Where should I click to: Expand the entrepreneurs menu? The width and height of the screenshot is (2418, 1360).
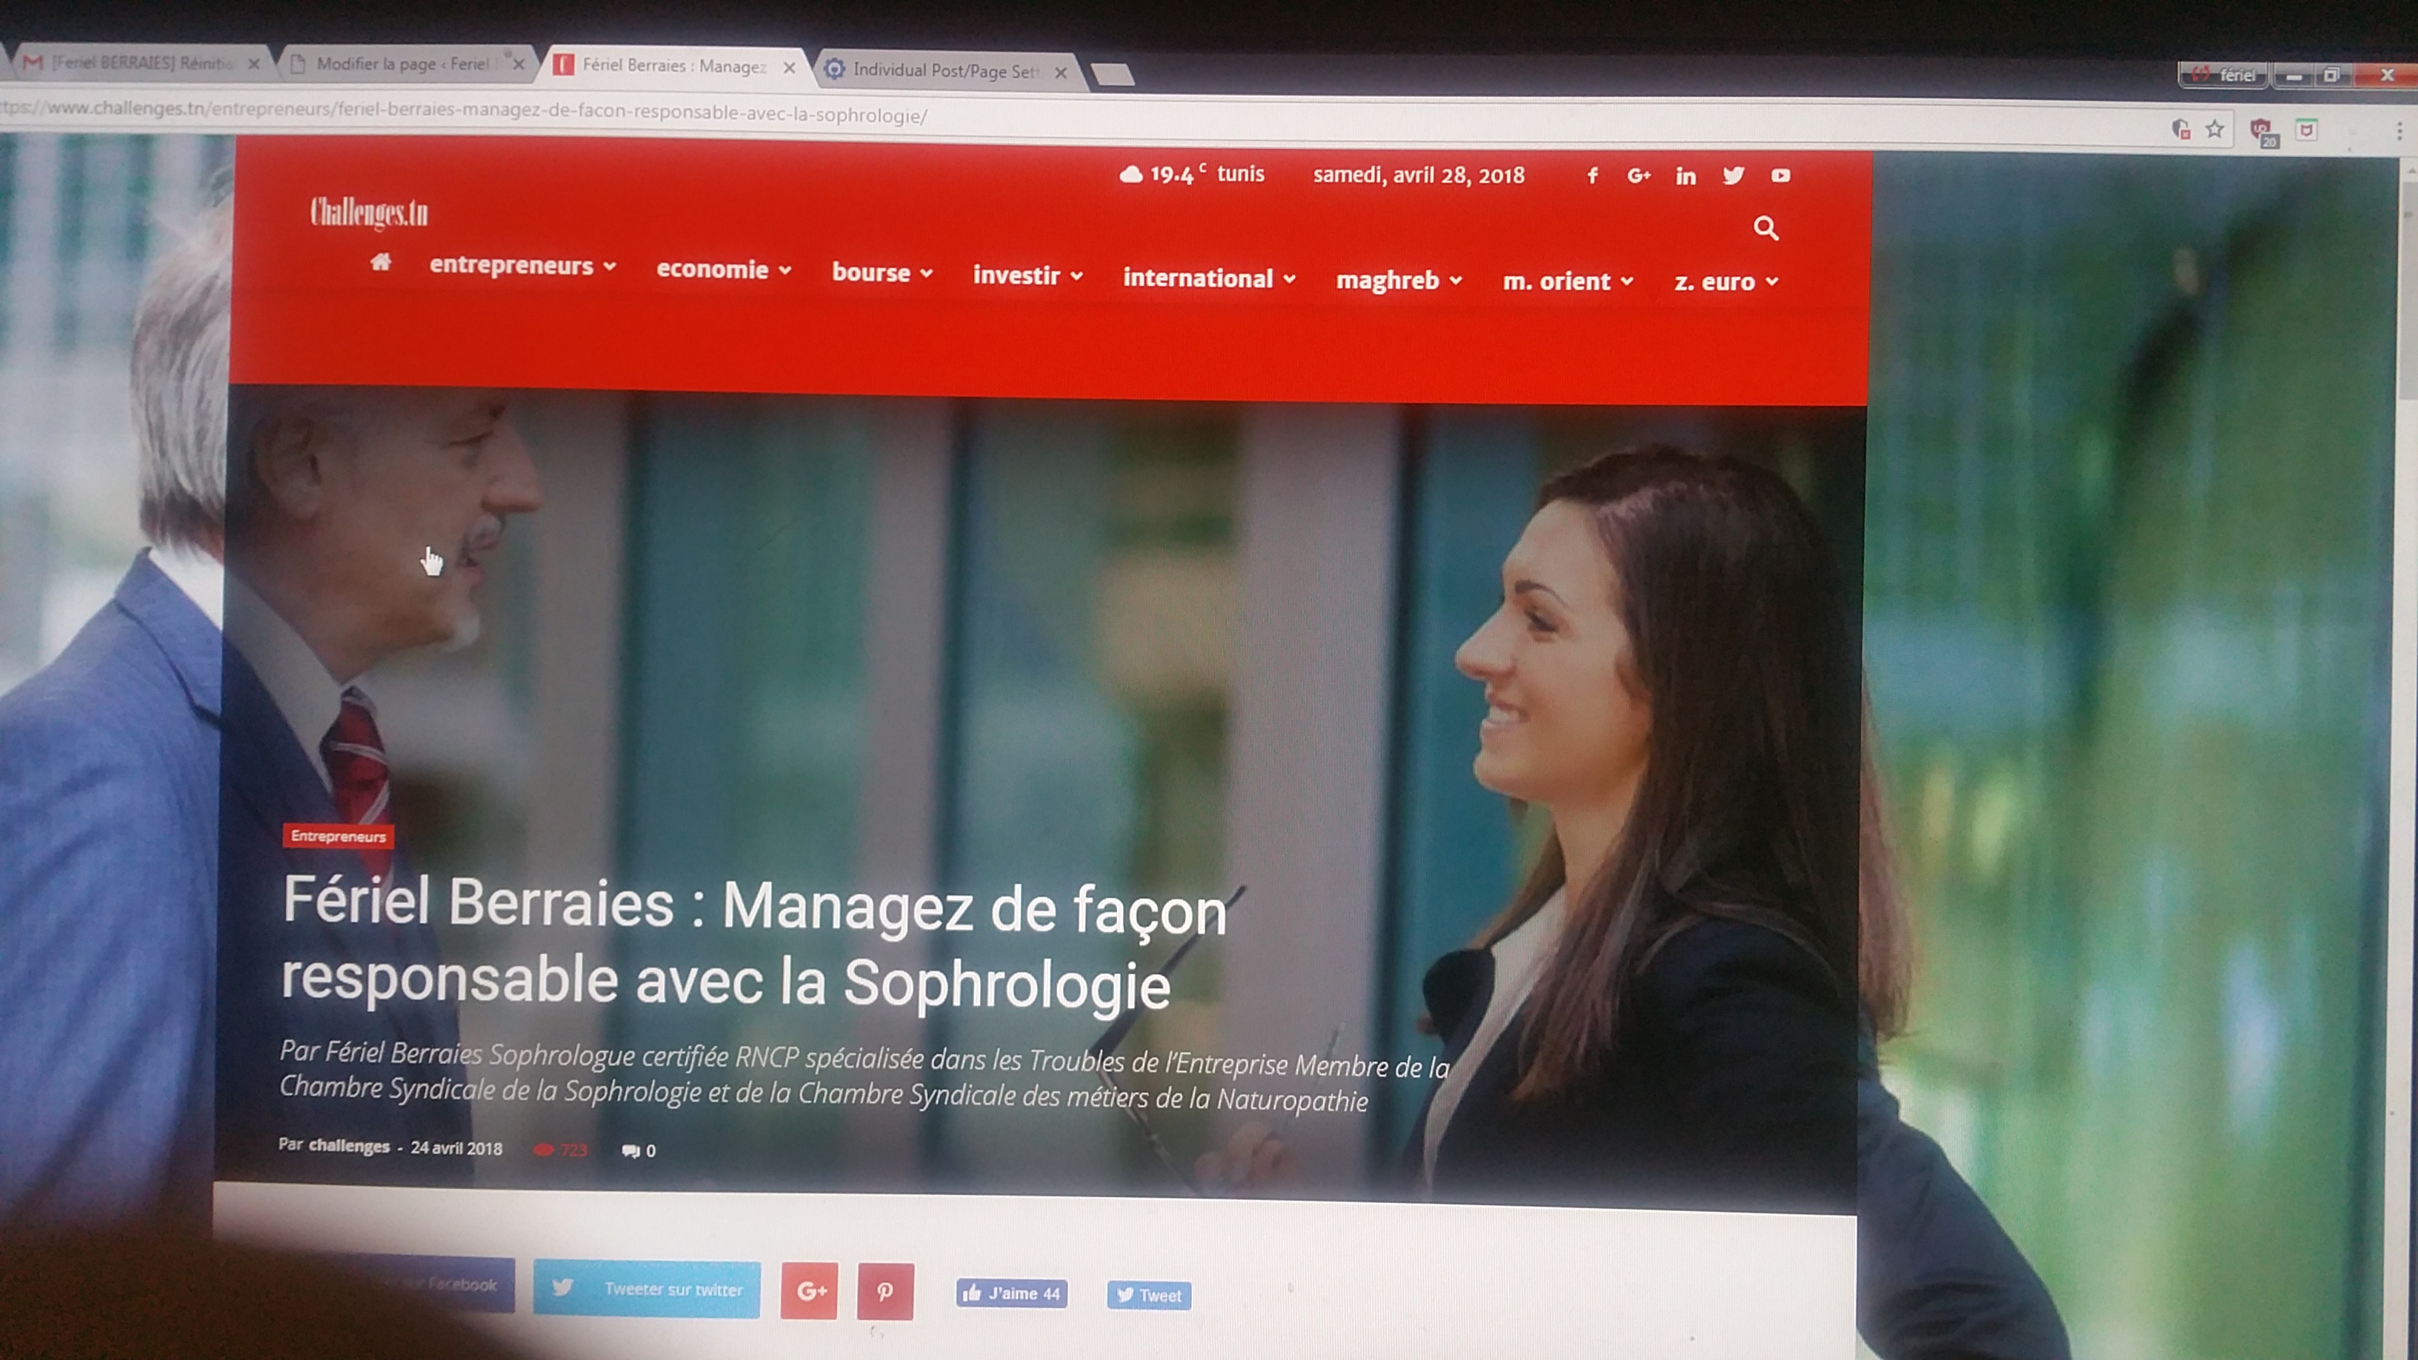click(x=523, y=266)
